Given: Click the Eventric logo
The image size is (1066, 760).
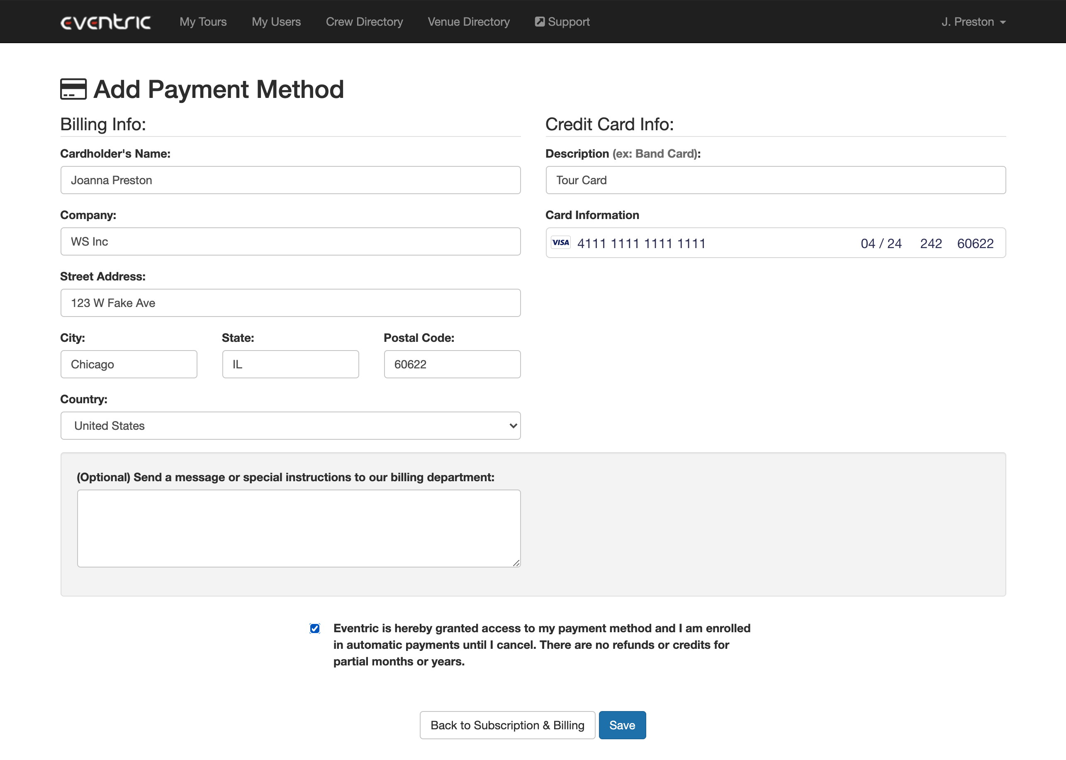Looking at the screenshot, I should 106,22.
